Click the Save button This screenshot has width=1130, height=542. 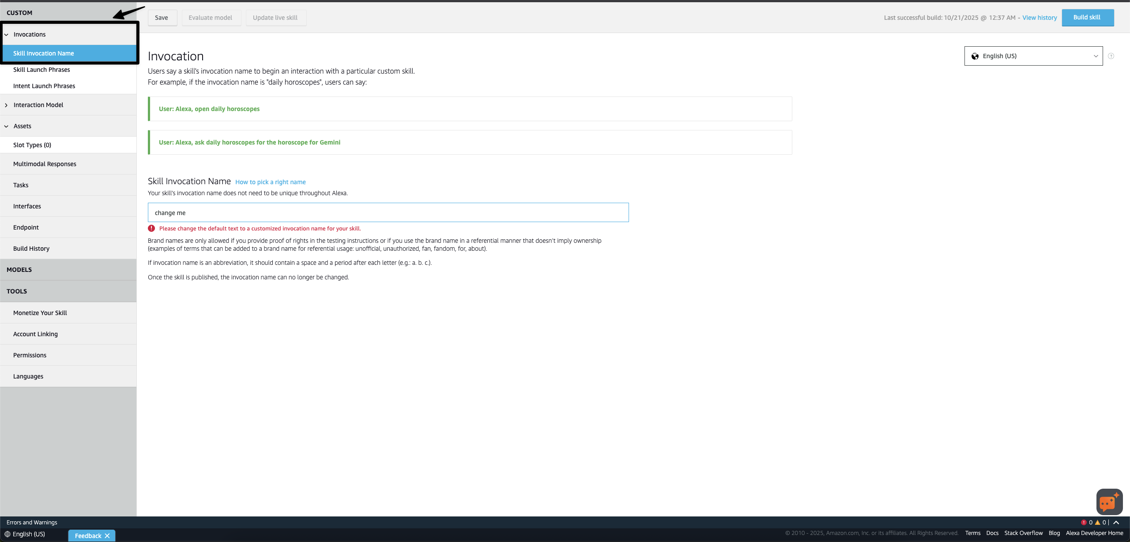click(162, 18)
